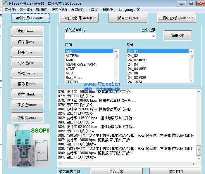Image resolution: width=205 pixels, height=174 pixels.
Task: Maximize the RT809F programmer window
Action: (191, 4)
